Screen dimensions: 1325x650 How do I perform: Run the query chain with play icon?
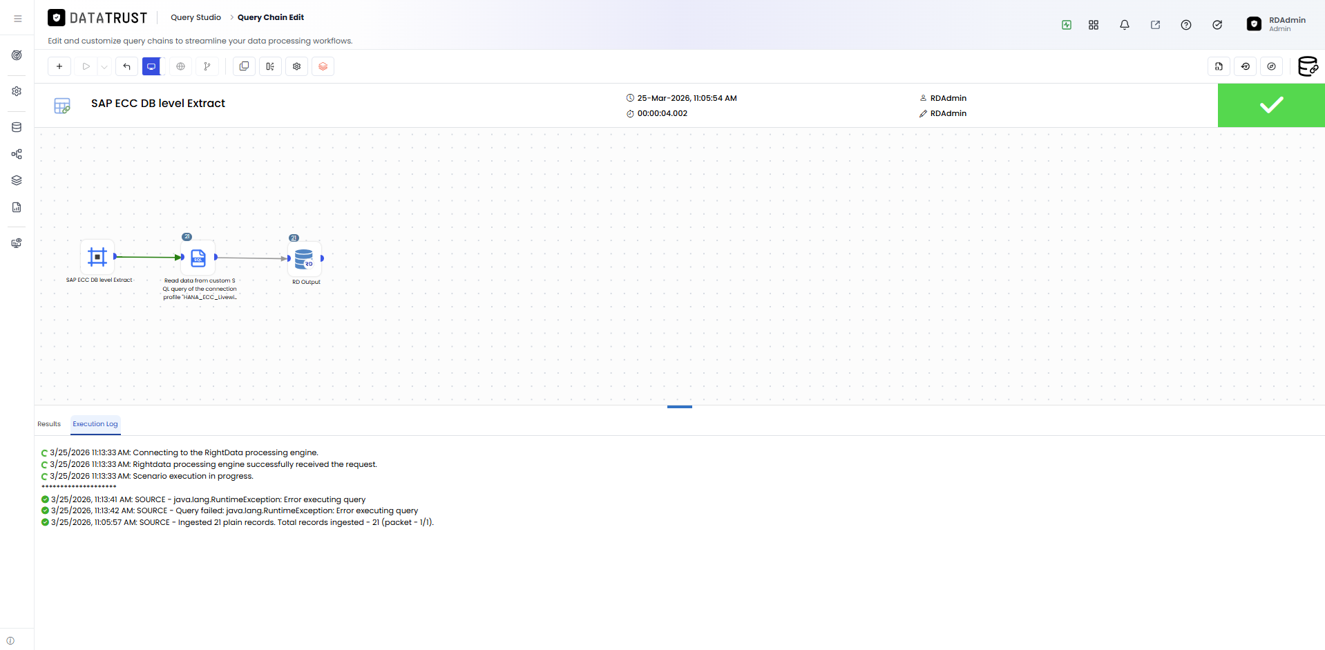point(86,66)
